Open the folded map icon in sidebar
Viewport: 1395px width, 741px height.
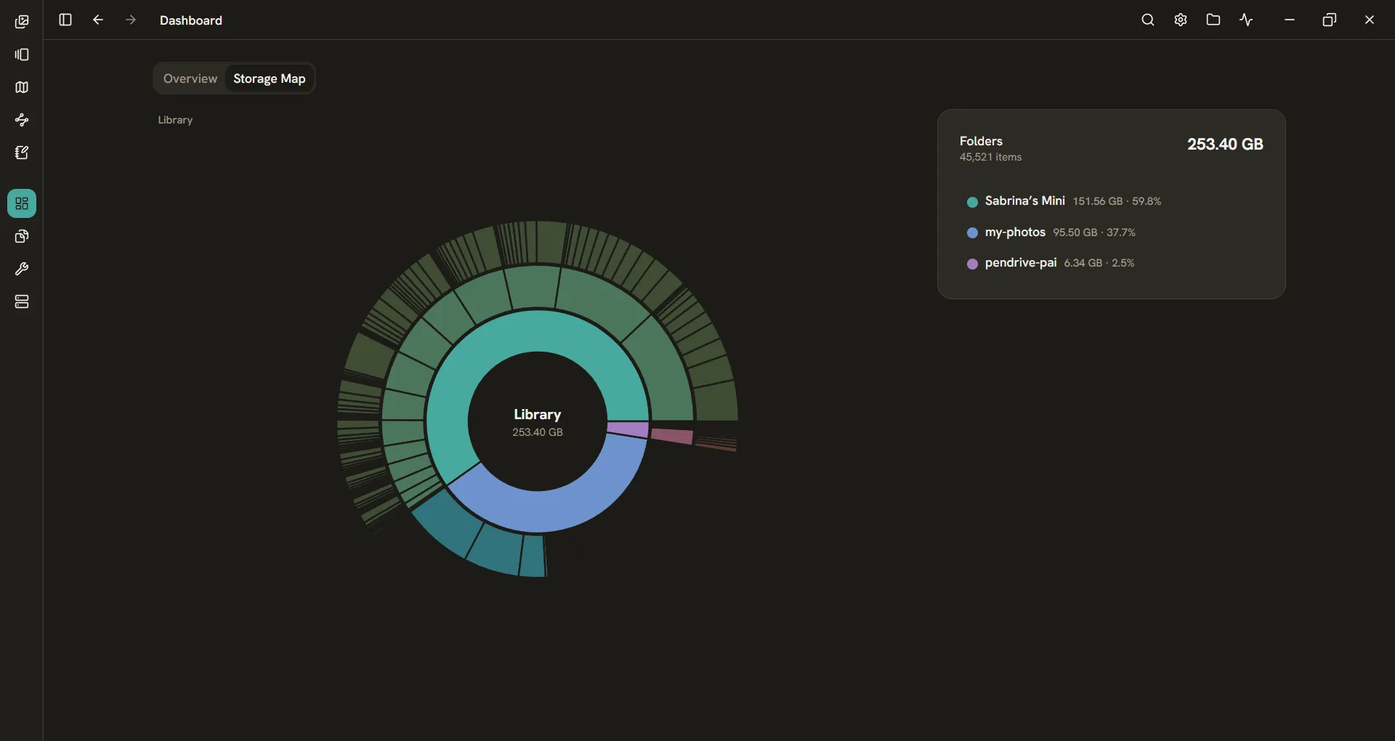[x=22, y=87]
